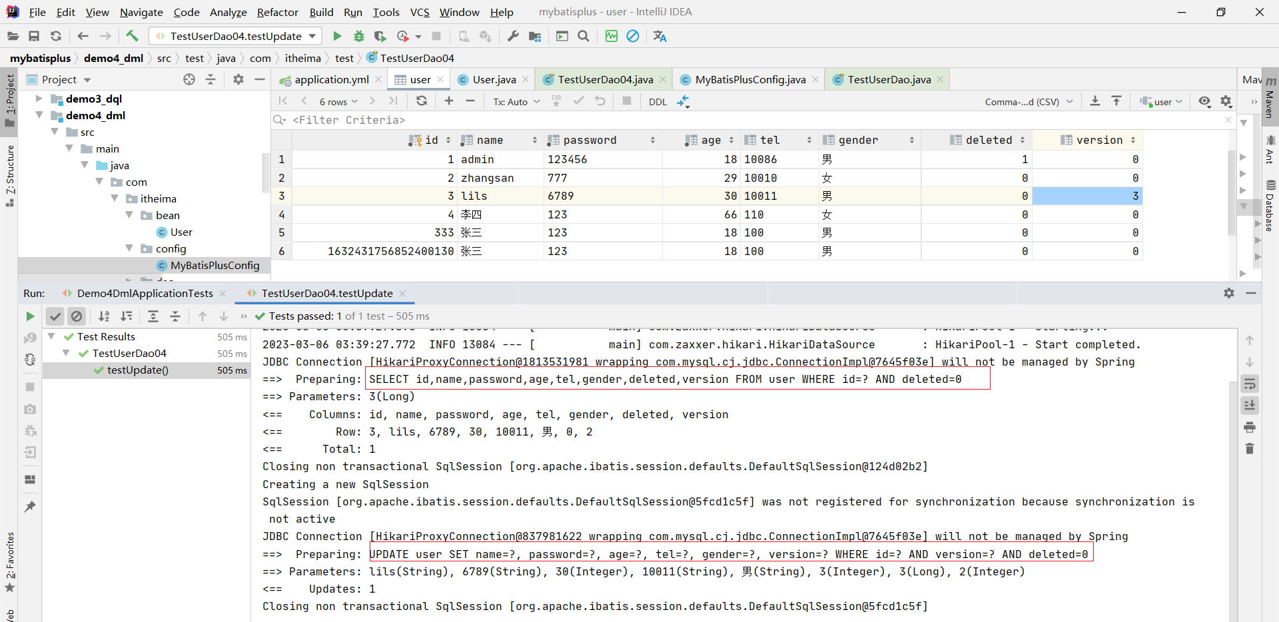The width and height of the screenshot is (1279, 622).
Task: Toggle sort by duration in test results
Action: (x=126, y=316)
